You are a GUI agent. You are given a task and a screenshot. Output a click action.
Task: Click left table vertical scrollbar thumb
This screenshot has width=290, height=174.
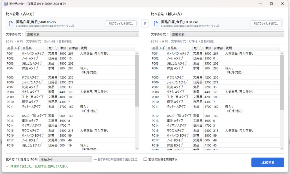[x=137, y=81]
